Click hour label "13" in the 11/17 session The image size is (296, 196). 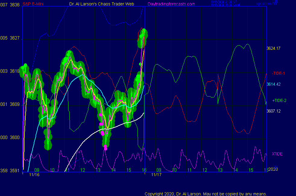coord(220,170)
